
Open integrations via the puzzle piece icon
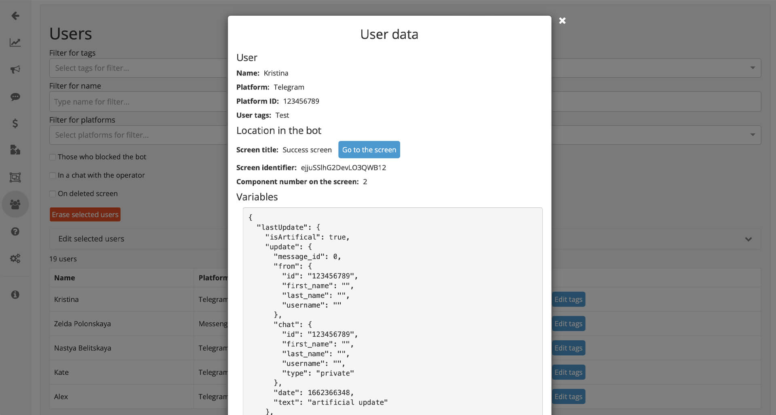(x=15, y=150)
